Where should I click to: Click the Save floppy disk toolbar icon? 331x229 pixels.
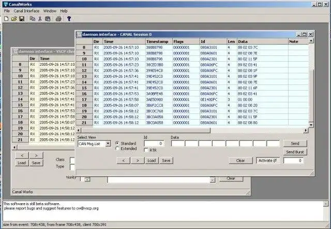coord(22,19)
